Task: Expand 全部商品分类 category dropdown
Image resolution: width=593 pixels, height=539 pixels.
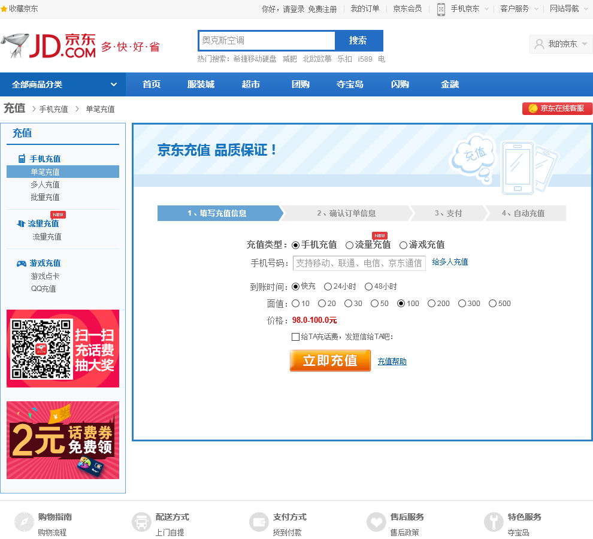Action: tap(63, 84)
